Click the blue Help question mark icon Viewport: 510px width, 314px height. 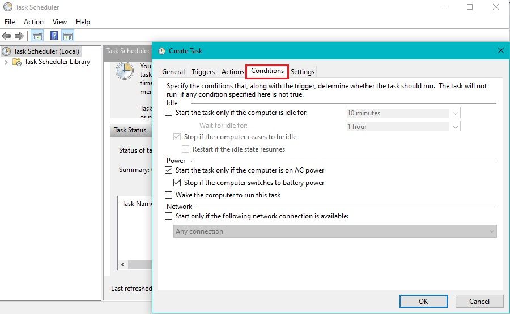(54, 36)
